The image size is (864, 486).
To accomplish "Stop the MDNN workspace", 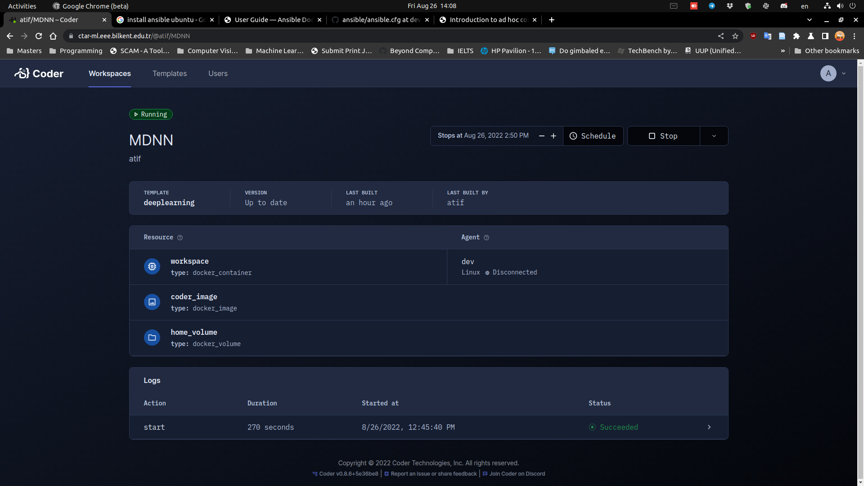I will tap(663, 136).
